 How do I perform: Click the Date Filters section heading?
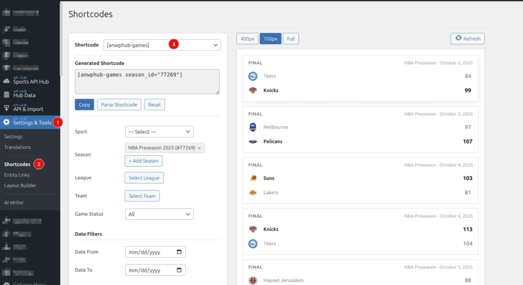(88, 234)
